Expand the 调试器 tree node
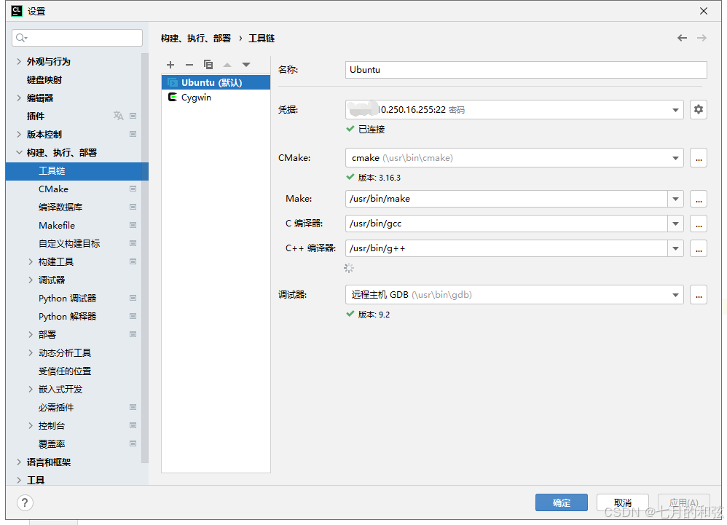Screen dimensions: 727x525 click(31, 280)
